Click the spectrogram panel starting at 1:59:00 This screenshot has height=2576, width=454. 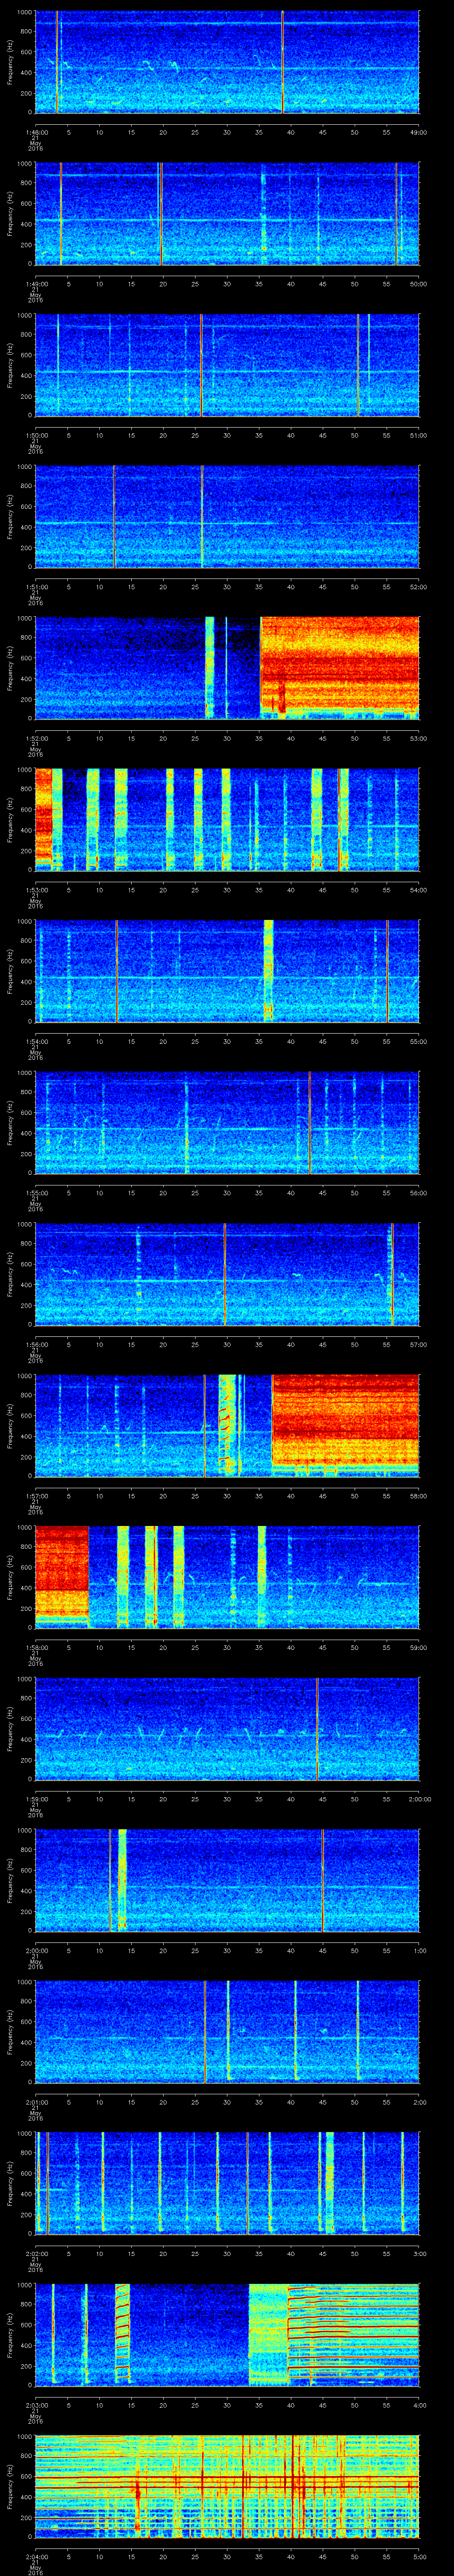click(x=227, y=1729)
